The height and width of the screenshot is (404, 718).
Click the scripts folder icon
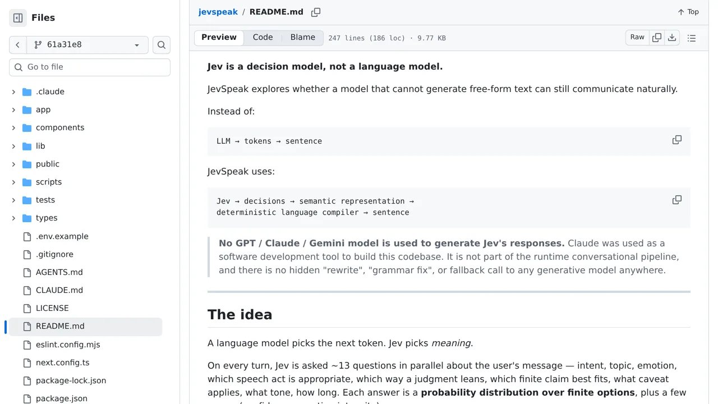click(27, 182)
